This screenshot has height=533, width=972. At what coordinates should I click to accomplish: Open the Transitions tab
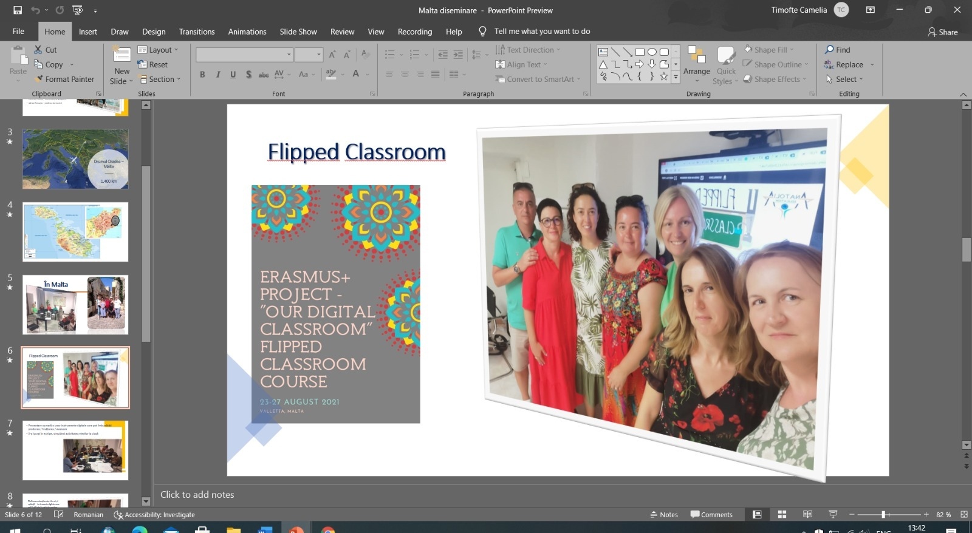(196, 32)
